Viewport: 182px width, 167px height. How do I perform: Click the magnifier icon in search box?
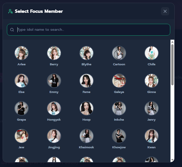(x=12, y=30)
